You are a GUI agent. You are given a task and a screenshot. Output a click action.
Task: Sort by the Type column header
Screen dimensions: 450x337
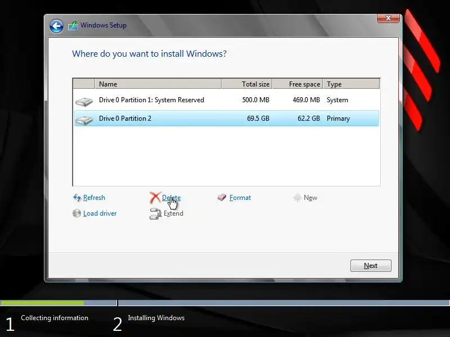tap(351, 84)
